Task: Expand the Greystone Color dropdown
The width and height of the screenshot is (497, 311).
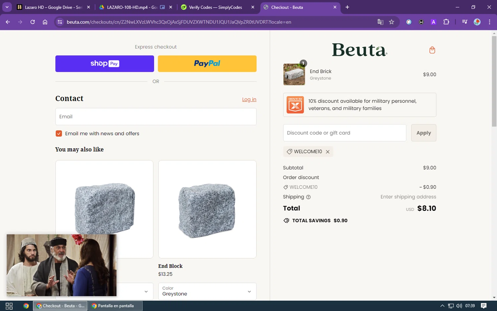Action: click(207, 291)
